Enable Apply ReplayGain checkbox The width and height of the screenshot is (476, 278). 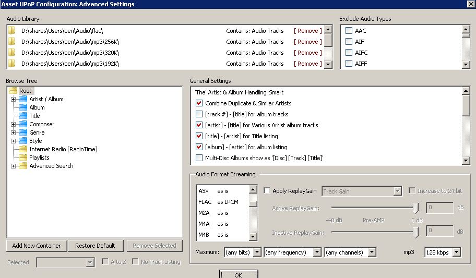(267, 190)
